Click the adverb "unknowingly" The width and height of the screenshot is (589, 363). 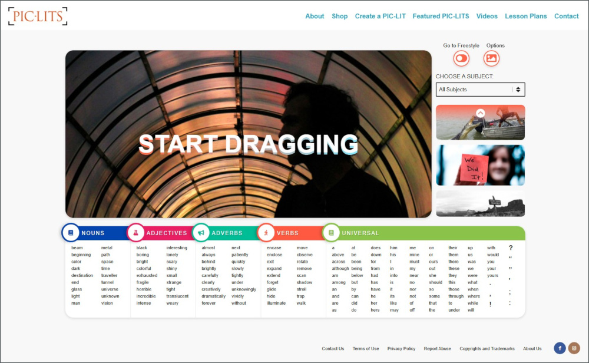[244, 289]
